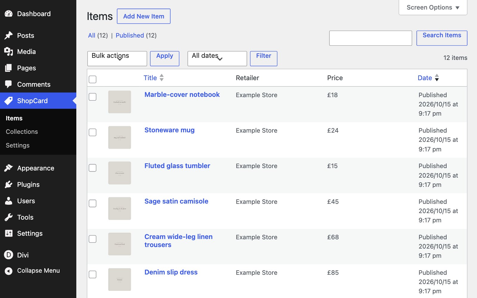Screen dimensions: 477x298
Task: Click the Add New Item button
Action: coord(144,16)
